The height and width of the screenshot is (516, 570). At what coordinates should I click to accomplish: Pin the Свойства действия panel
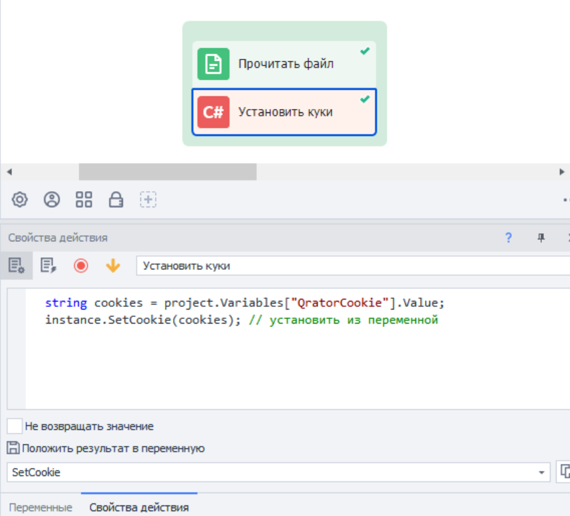point(541,237)
